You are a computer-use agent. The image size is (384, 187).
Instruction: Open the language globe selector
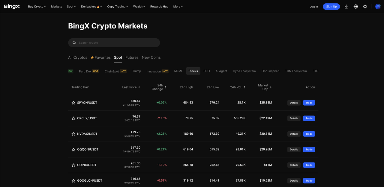pos(355,7)
